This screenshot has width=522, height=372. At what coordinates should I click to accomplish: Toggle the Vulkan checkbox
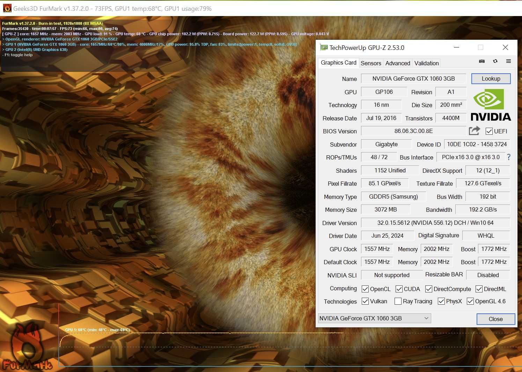point(365,301)
